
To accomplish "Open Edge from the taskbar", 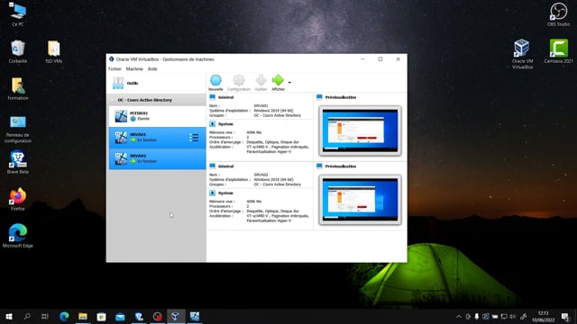I will 64,316.
